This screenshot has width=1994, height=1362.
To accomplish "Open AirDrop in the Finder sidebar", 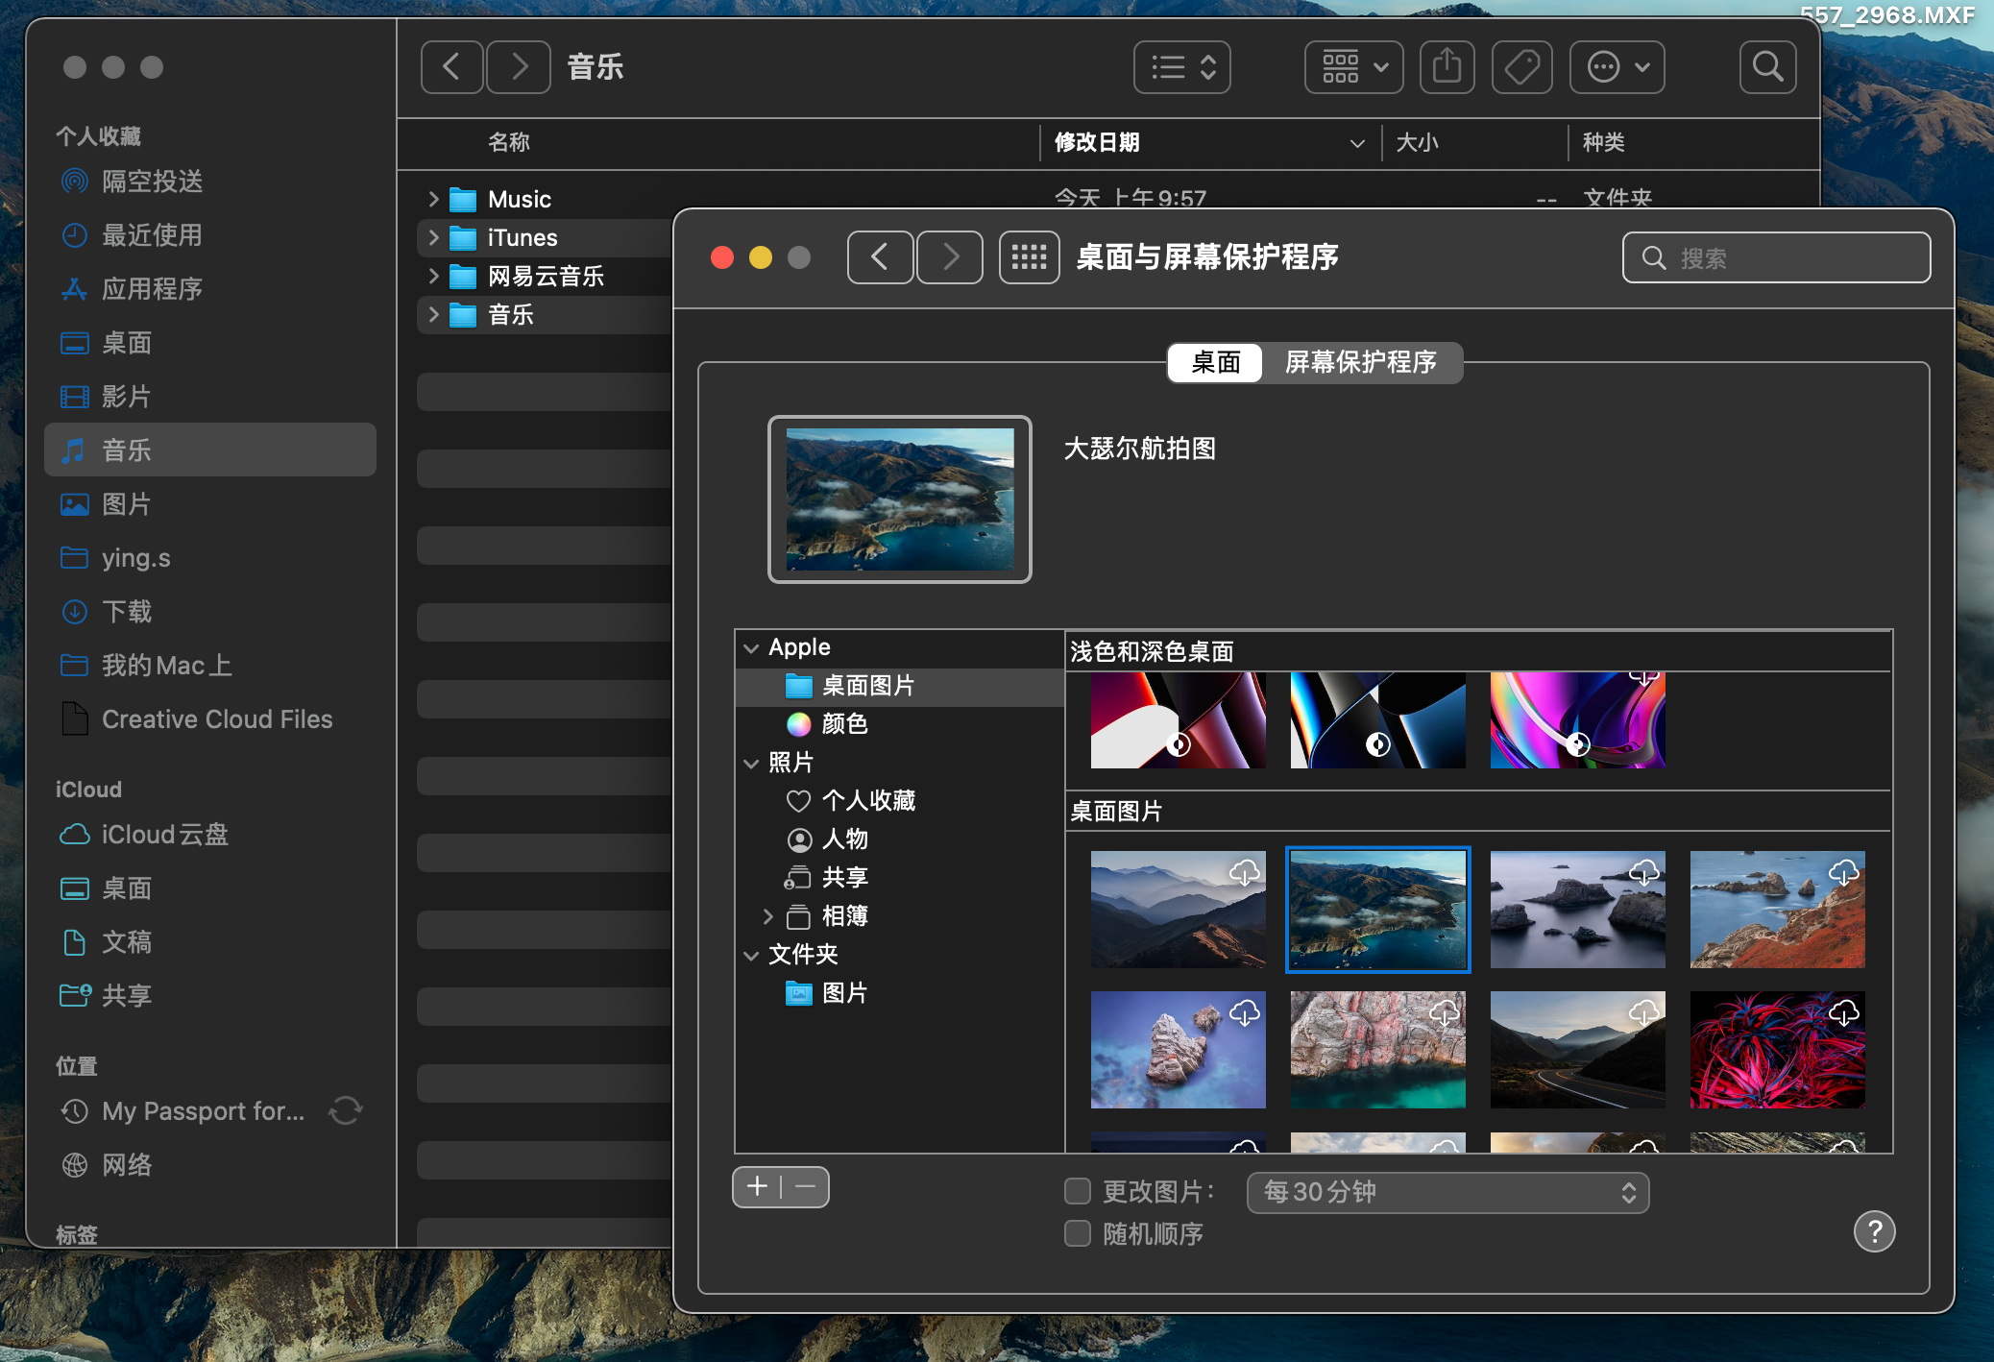I will (152, 182).
